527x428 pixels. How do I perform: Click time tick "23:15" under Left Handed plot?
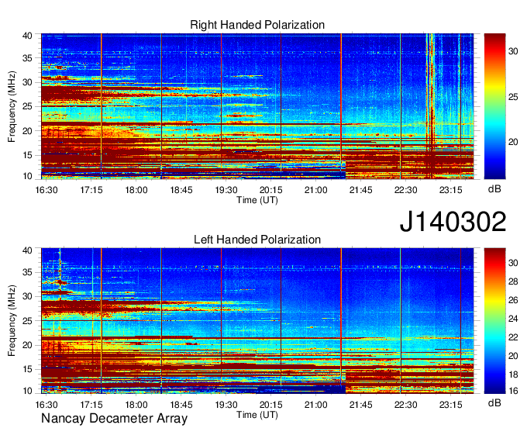click(451, 405)
